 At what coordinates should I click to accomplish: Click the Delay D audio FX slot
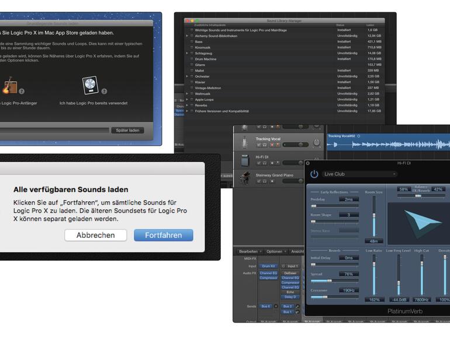click(290, 297)
